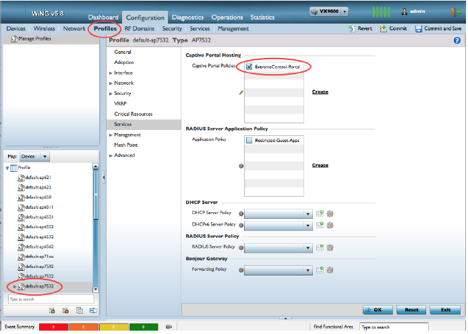Click the info icon beside Application Policy list

[241, 166]
